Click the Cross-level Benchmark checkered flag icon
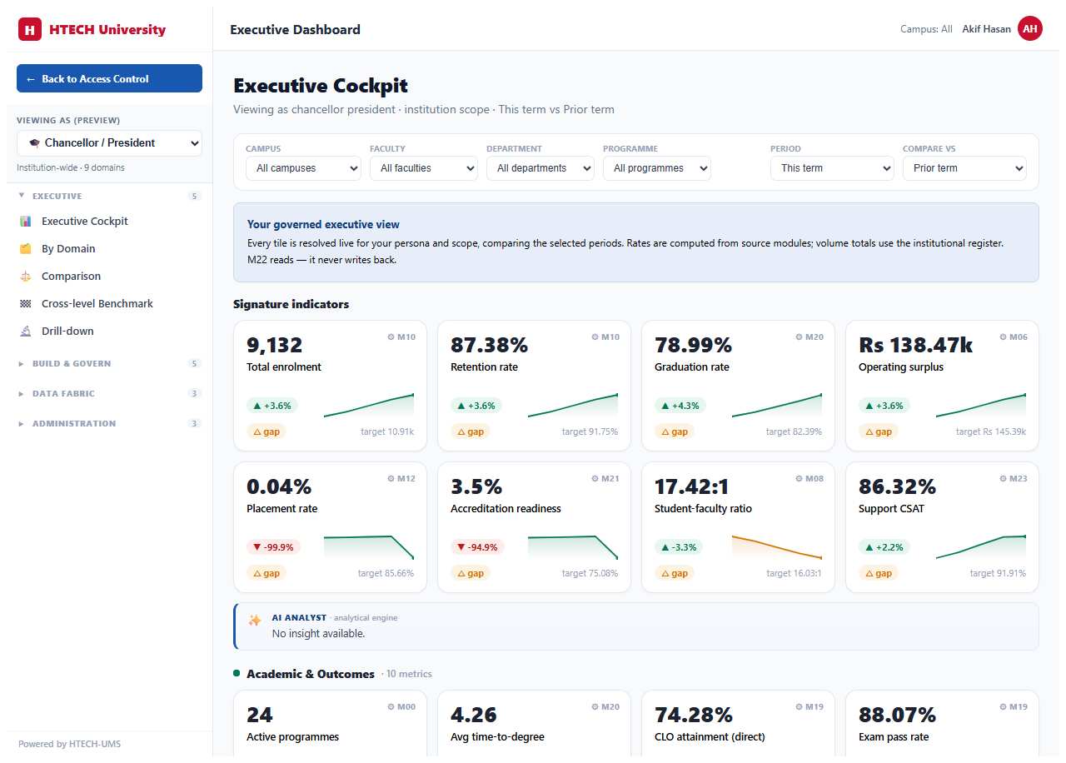This screenshot has height=763, width=1066. point(25,304)
